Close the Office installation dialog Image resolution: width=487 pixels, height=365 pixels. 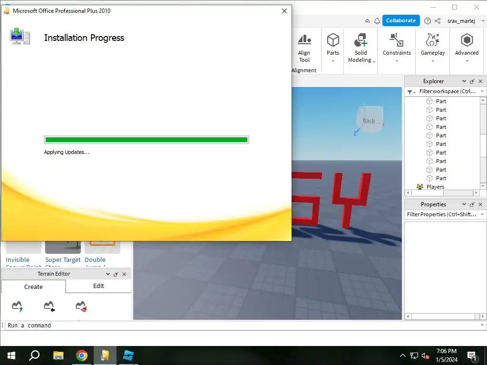coord(284,11)
